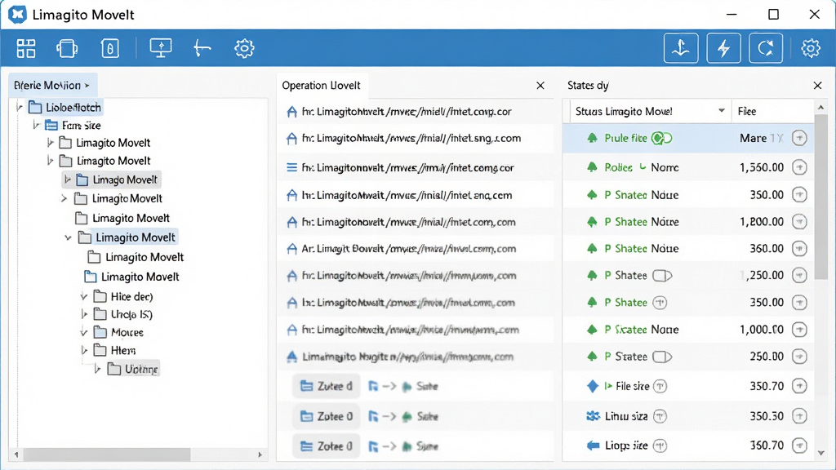Click the States list scroll-down arrow
This screenshot has width=836, height=470.
tap(821, 454)
